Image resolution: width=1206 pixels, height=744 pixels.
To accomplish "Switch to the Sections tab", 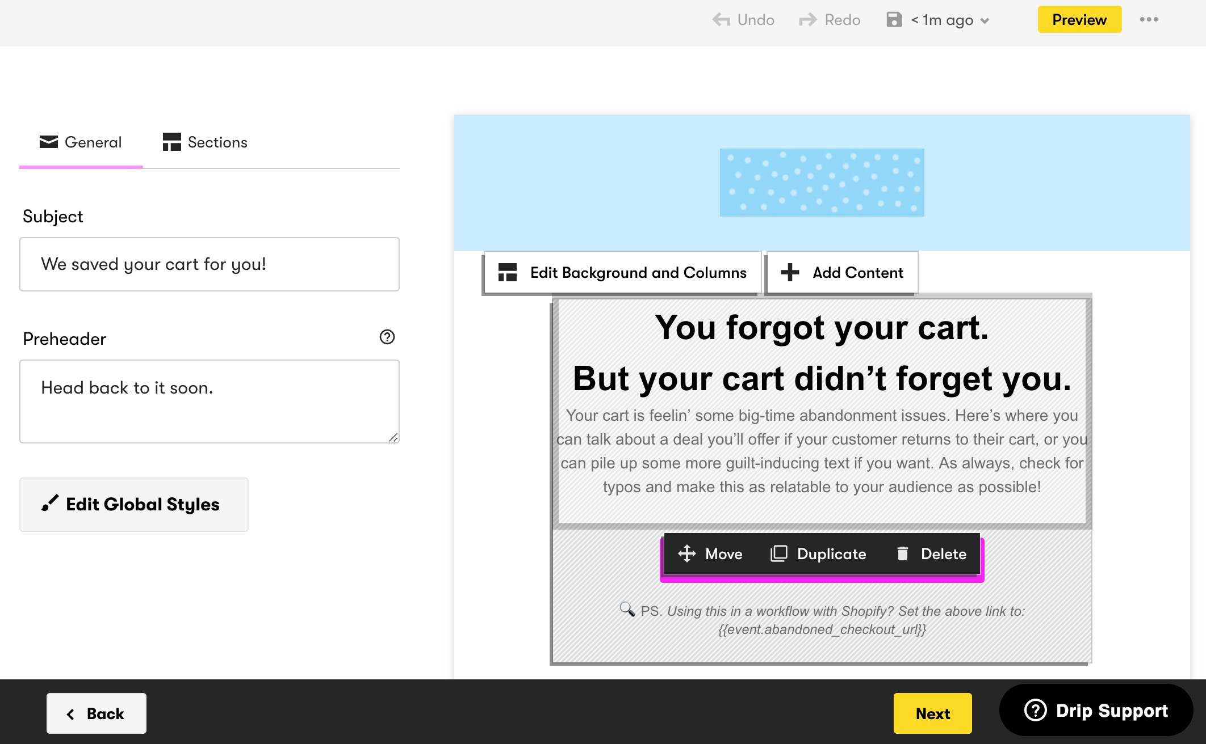I will [205, 142].
